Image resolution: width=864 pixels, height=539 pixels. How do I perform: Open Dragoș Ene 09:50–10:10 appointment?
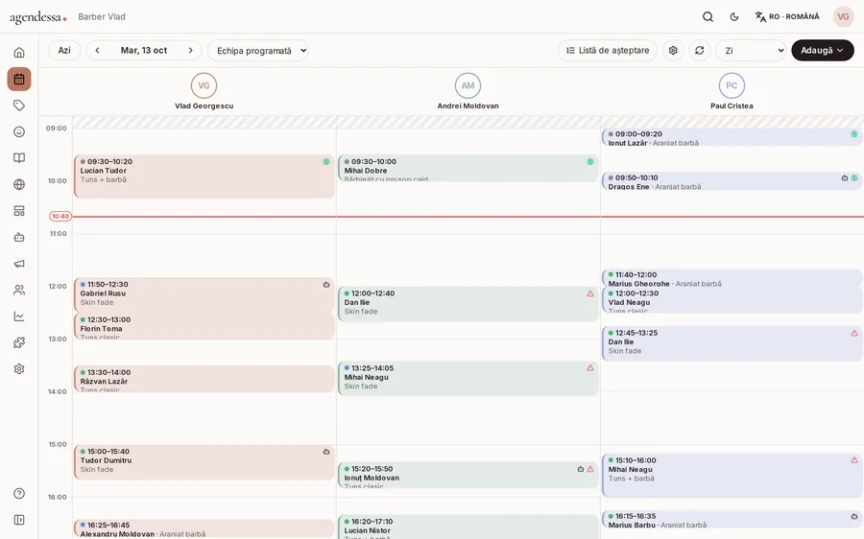pos(732,181)
